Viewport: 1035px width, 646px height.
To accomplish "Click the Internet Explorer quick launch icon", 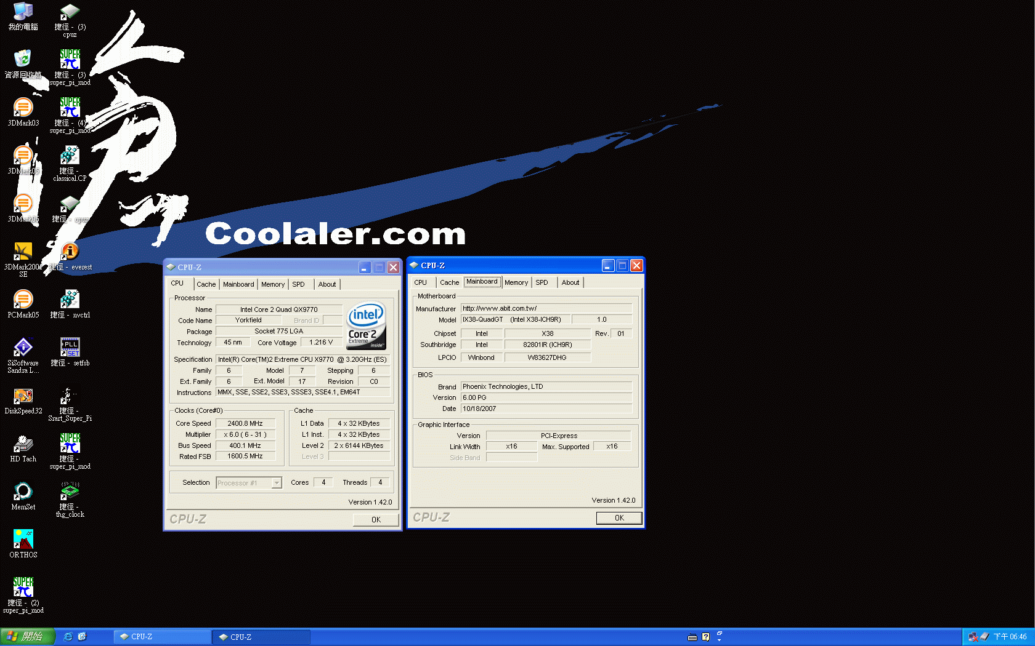I will tap(68, 637).
